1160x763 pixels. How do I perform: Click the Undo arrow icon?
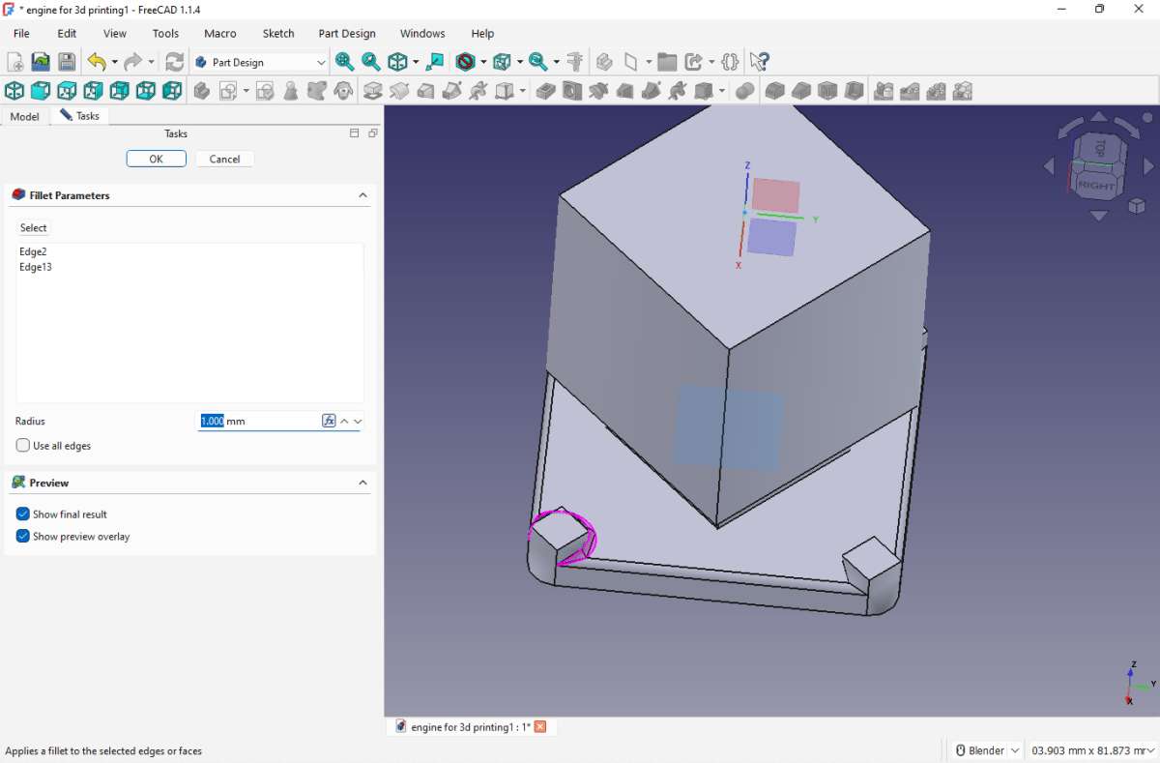(x=96, y=62)
